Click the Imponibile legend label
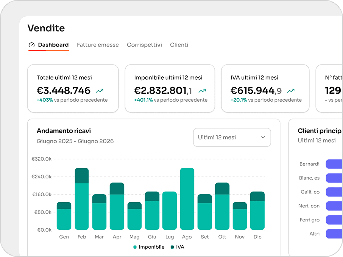Viewport: 343px width, 257px height. tap(151, 247)
